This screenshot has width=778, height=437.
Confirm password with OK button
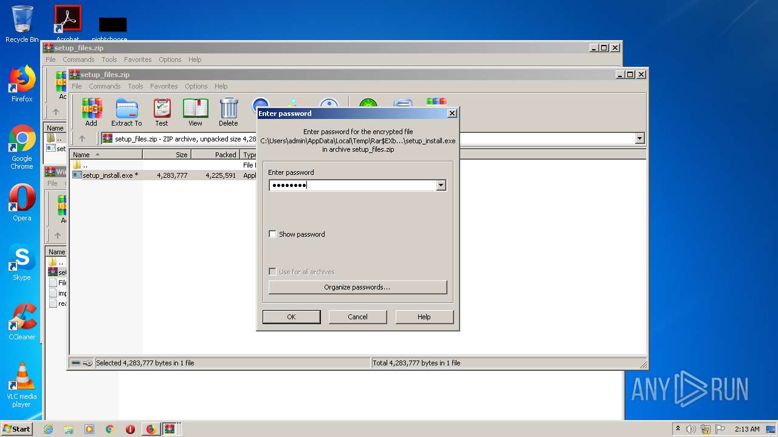[291, 317]
